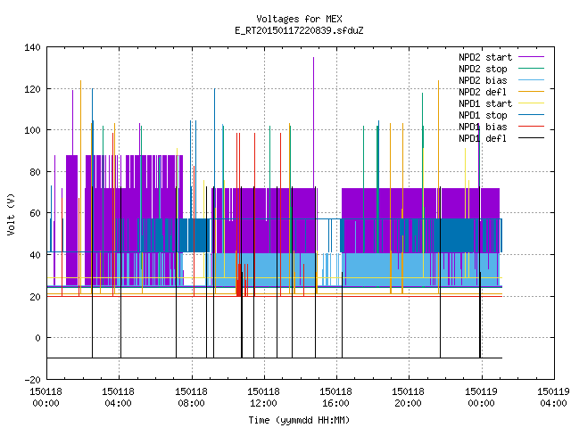Click the red NPD1 bias legend line

(x=531, y=127)
